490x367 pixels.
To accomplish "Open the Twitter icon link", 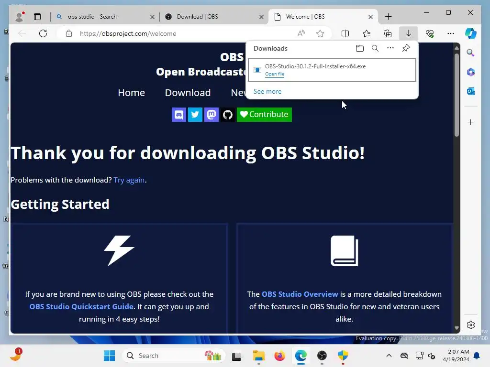I will 195,115.
